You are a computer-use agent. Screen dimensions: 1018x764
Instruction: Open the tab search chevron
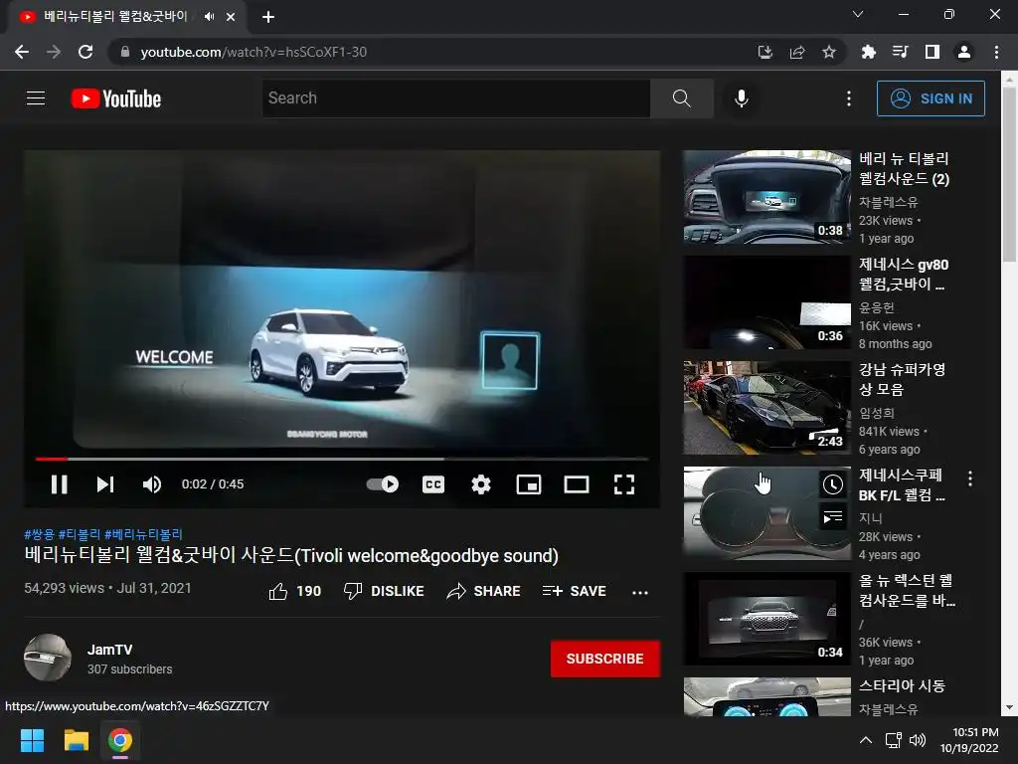(858, 14)
